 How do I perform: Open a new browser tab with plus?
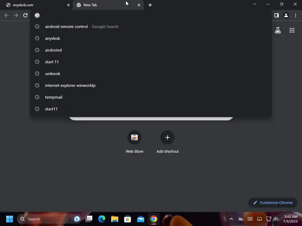pos(150,5)
